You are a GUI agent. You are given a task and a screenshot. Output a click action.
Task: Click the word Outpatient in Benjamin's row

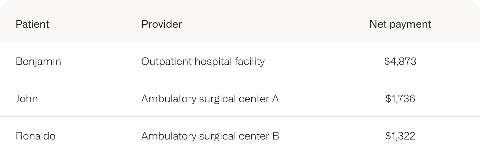(166, 61)
